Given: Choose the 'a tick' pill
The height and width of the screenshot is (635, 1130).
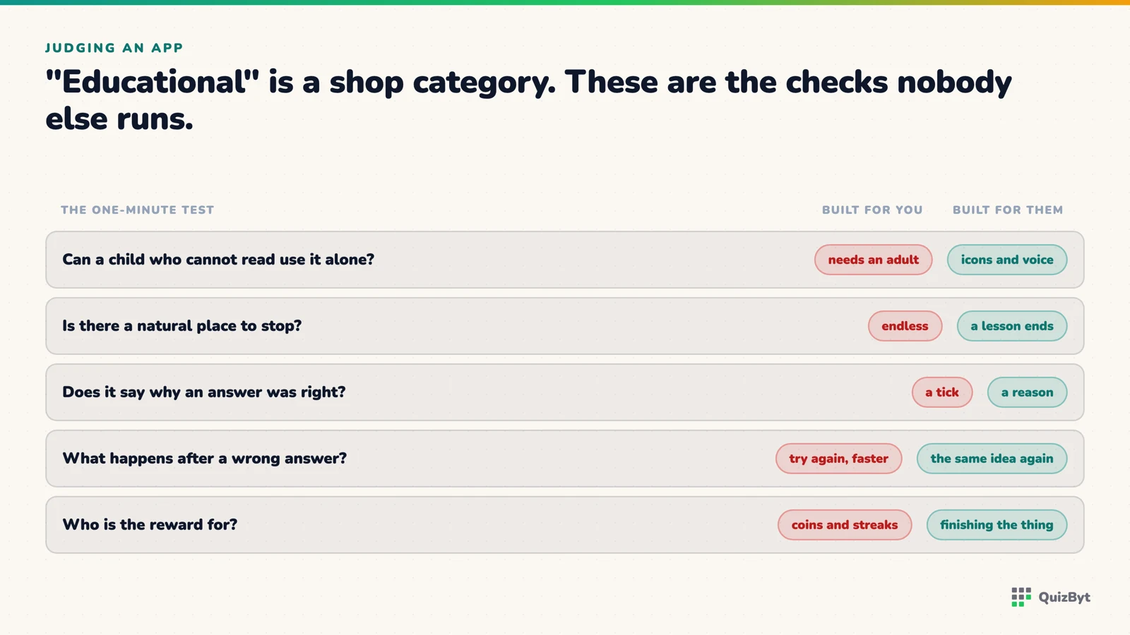Looking at the screenshot, I should click(x=941, y=392).
